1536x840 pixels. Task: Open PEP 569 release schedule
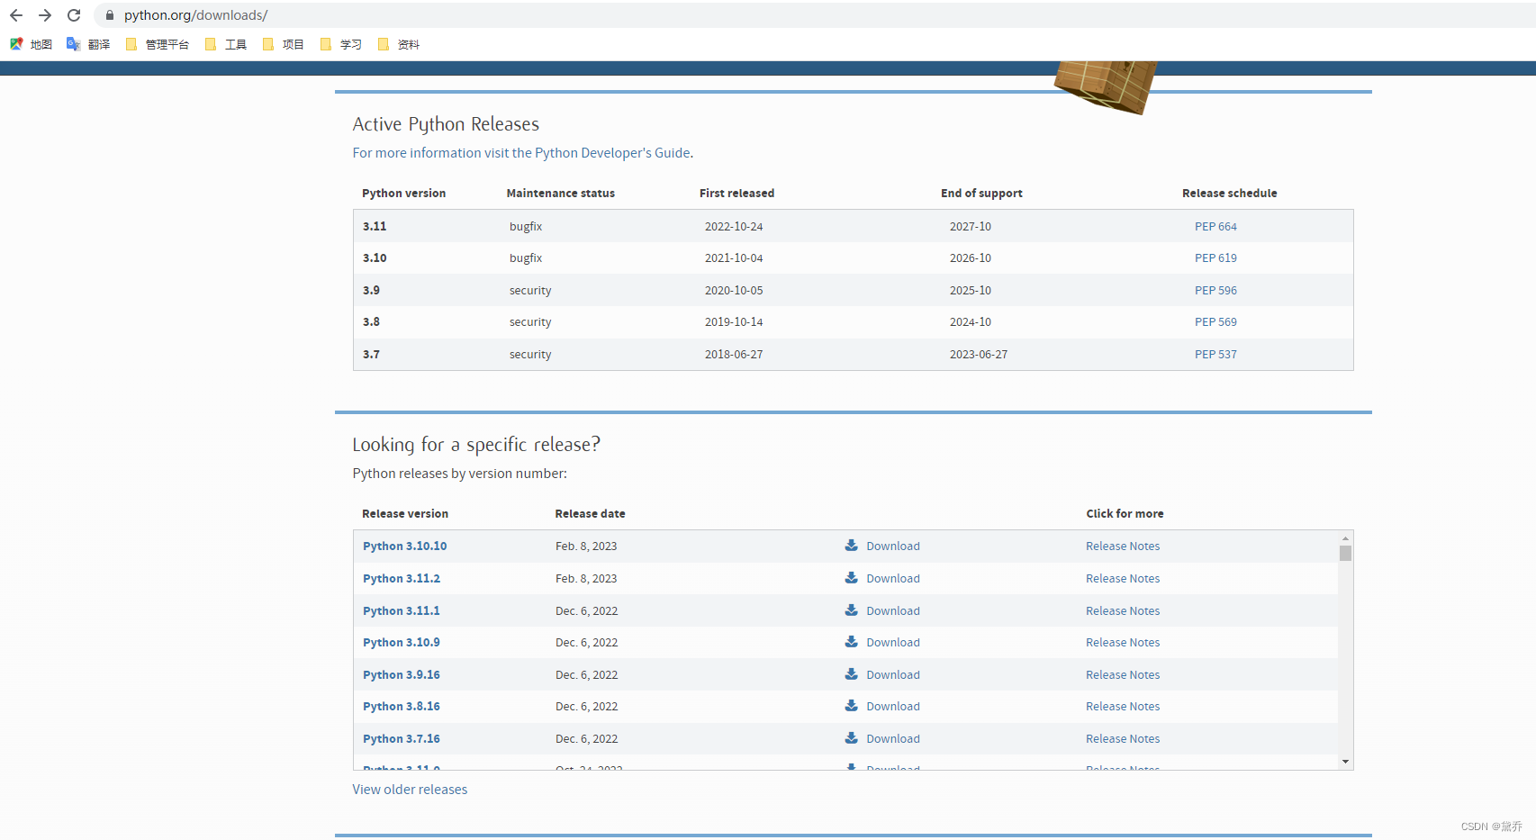click(x=1215, y=322)
